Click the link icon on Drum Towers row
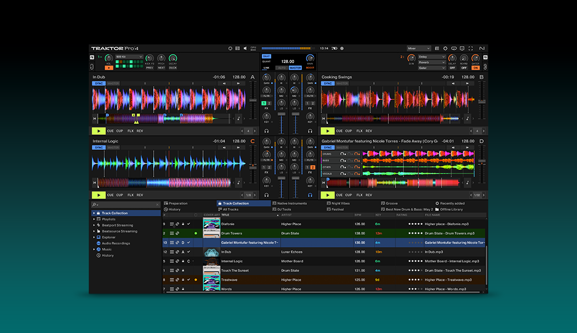Viewport: 577px width, 333px height. (x=178, y=233)
